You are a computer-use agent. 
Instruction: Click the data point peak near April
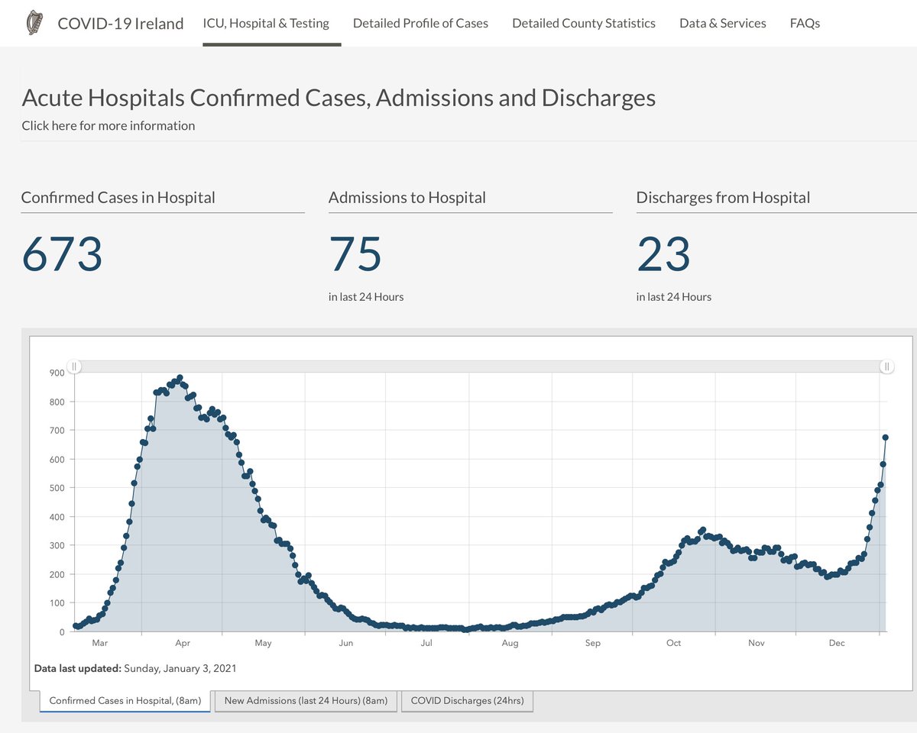click(180, 376)
